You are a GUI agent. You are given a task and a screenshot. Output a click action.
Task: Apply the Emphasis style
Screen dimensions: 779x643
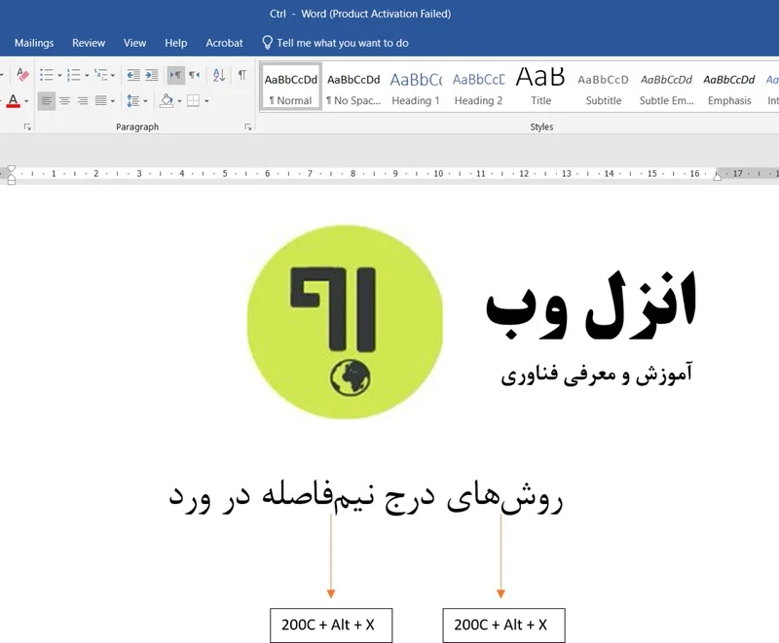728,87
